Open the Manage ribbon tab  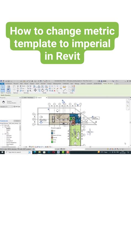coord(77,84)
